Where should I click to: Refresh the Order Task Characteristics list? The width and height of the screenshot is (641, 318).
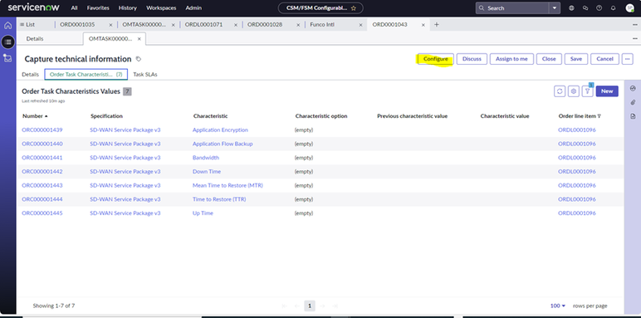click(560, 91)
